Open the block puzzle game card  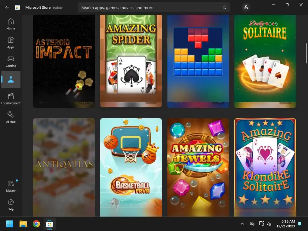click(x=198, y=61)
